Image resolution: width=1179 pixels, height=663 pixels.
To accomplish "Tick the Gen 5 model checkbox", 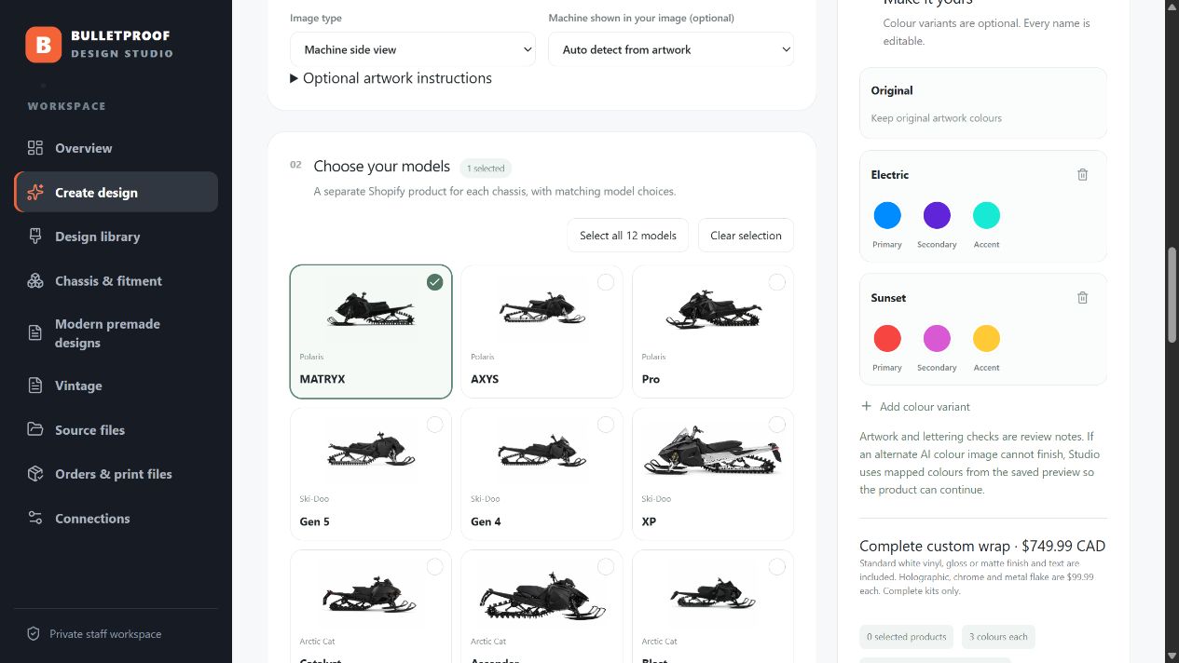I will pyautogui.click(x=434, y=425).
